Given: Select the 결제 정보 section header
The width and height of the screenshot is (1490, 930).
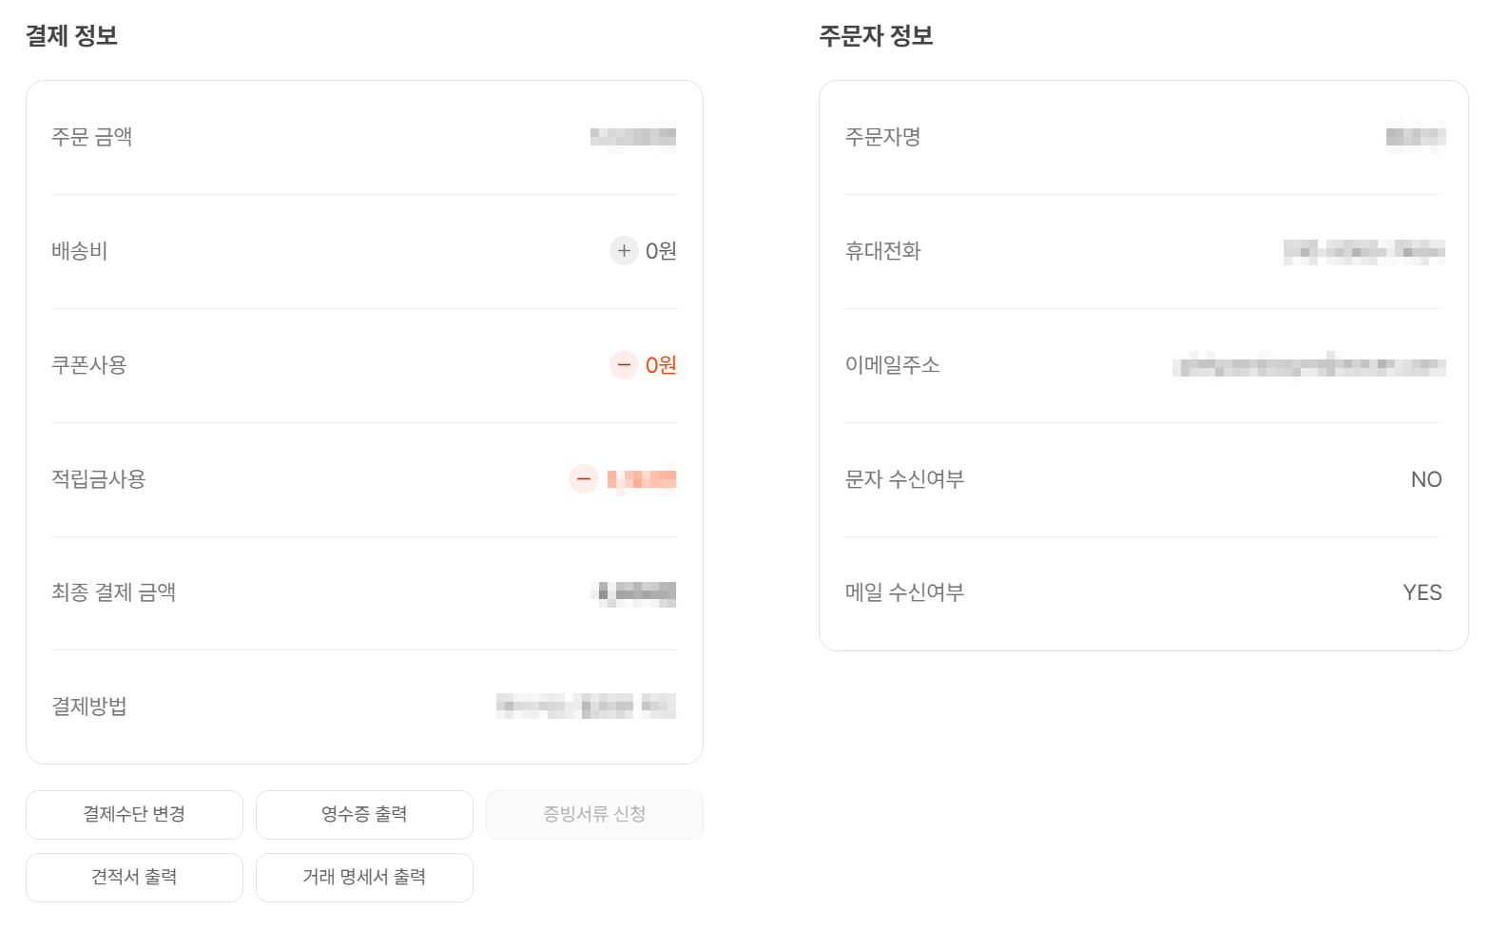Looking at the screenshot, I should pos(71,35).
